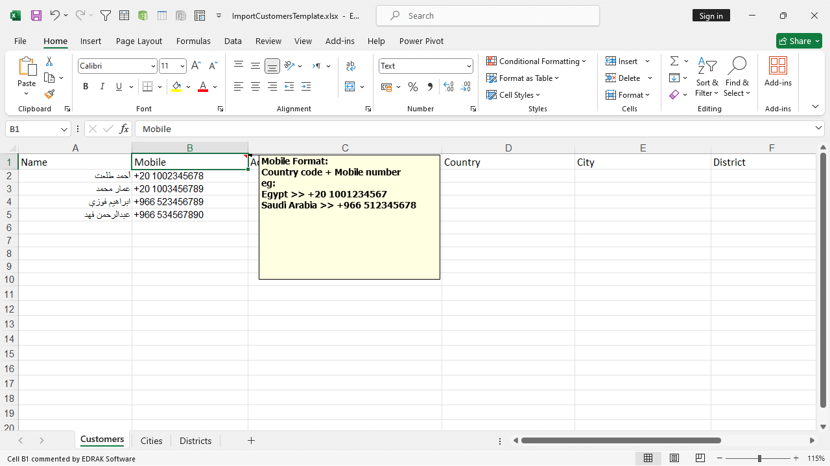Toggle middle align in Alignment group

point(255,66)
